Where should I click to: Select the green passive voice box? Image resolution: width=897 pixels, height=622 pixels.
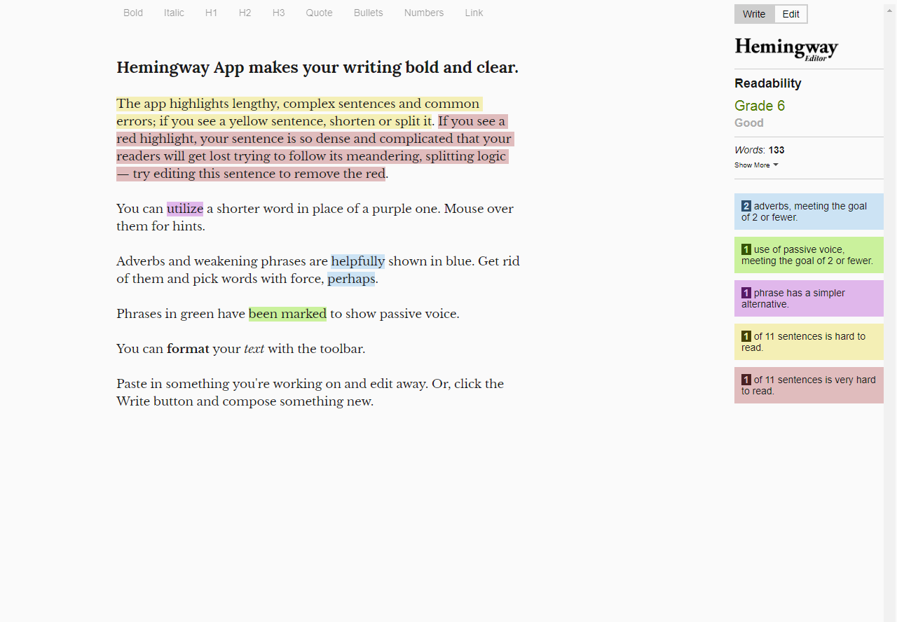point(809,255)
